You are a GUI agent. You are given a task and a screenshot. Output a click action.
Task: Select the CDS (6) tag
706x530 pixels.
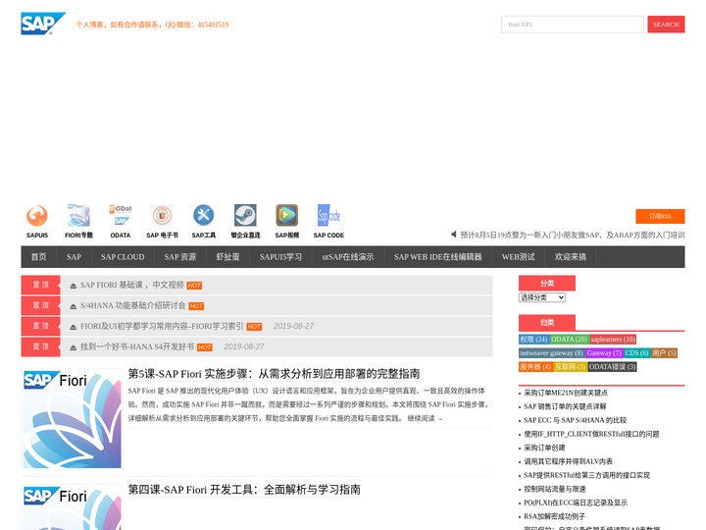(x=636, y=353)
